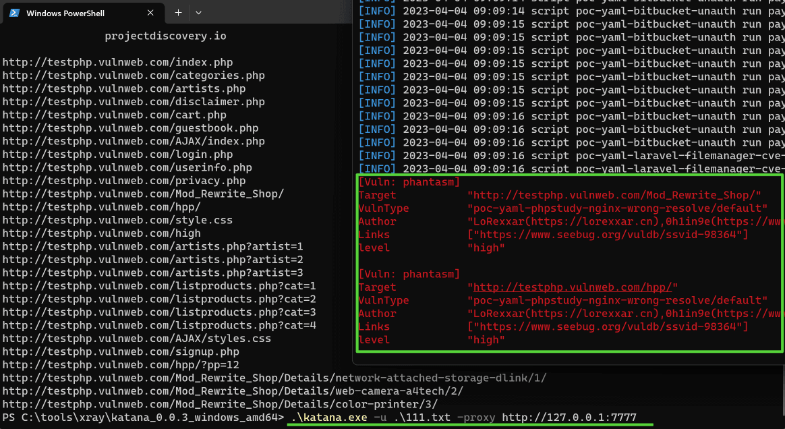Click the listproducts.php?cat=3 URL line
The width and height of the screenshot is (785, 429).
pyautogui.click(x=159, y=312)
